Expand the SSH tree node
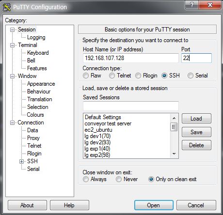The image size is (223, 215). (x=21, y=161)
